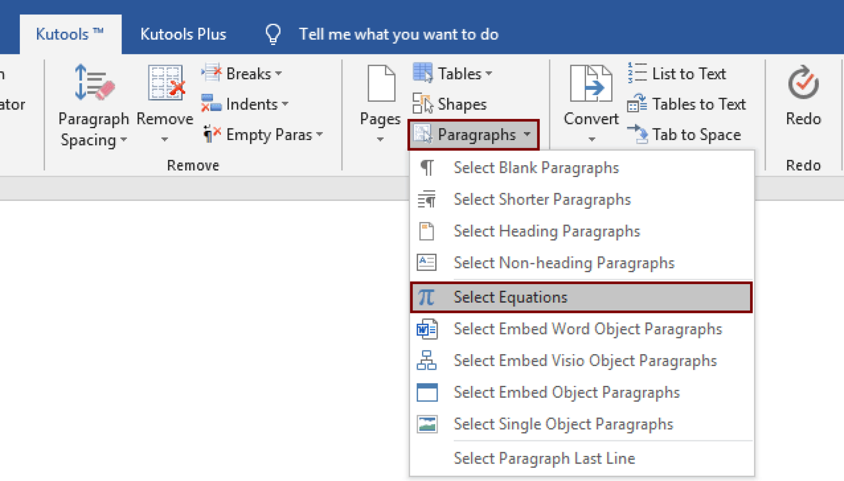Click Tell me what you want to do

(399, 34)
